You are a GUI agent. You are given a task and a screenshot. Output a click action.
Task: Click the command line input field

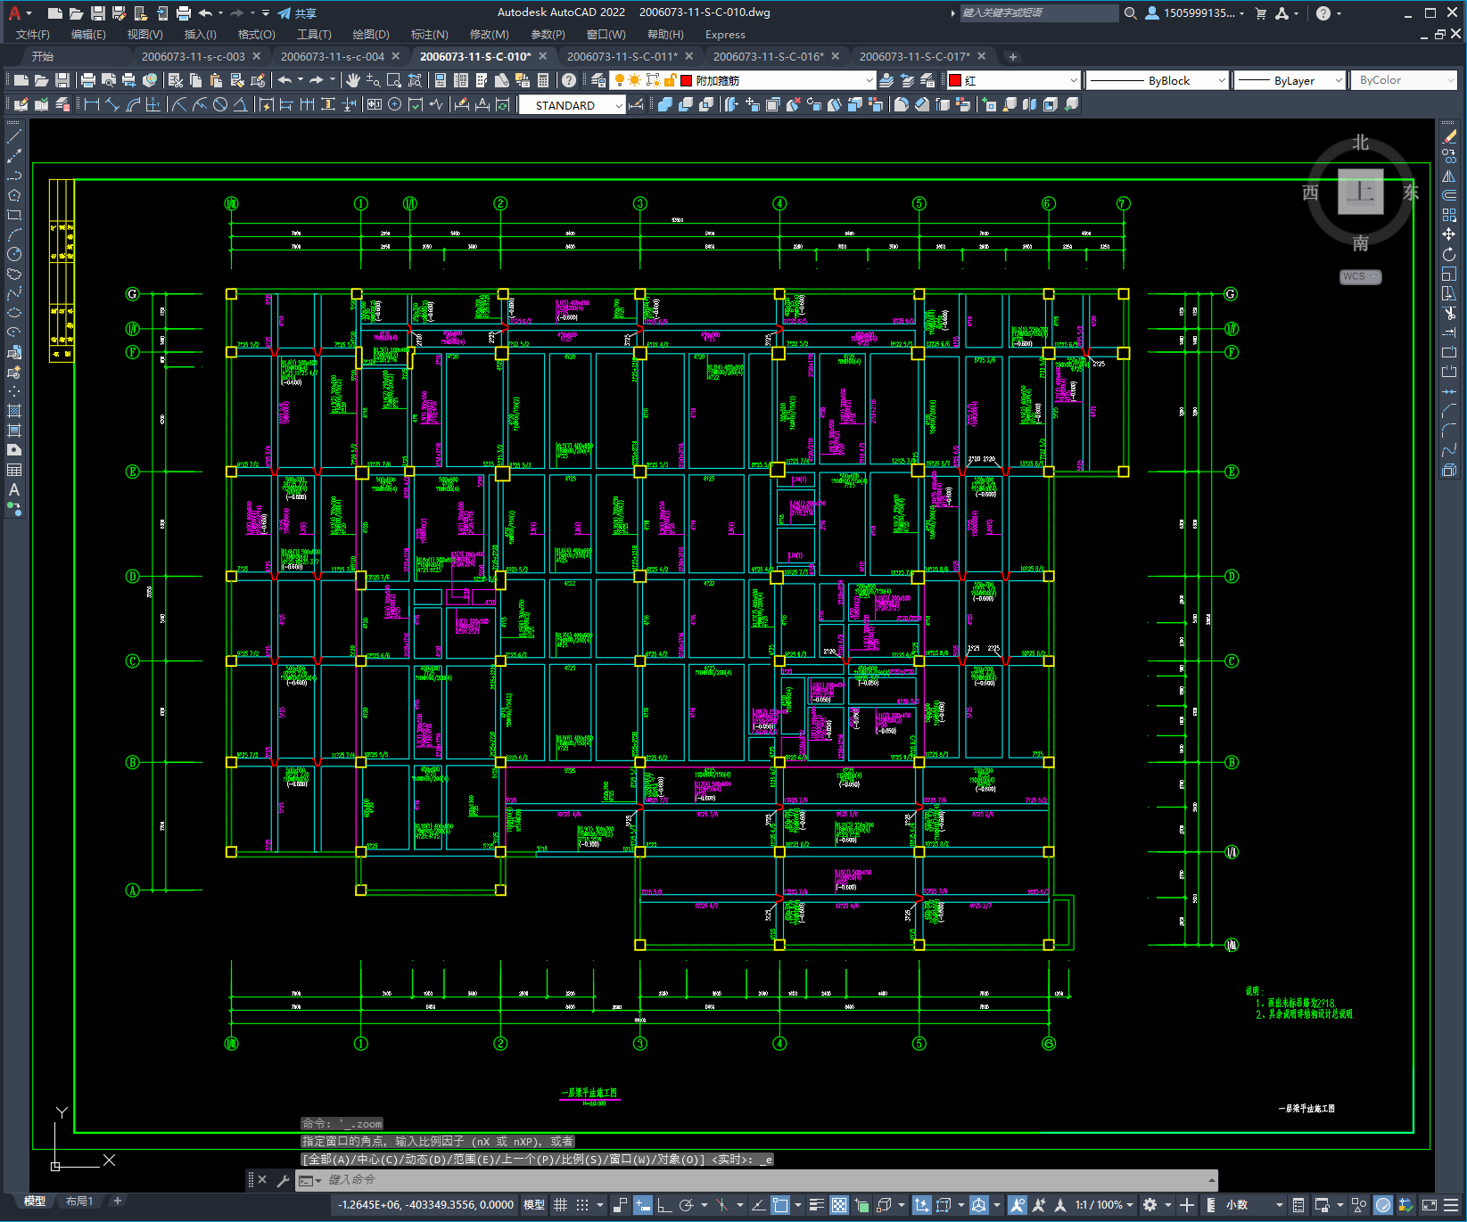point(758,1180)
